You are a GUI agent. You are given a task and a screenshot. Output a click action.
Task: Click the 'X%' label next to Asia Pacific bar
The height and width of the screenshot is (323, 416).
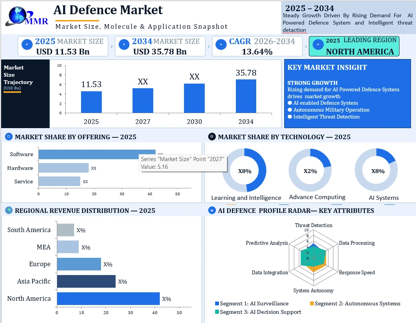[x=122, y=282]
